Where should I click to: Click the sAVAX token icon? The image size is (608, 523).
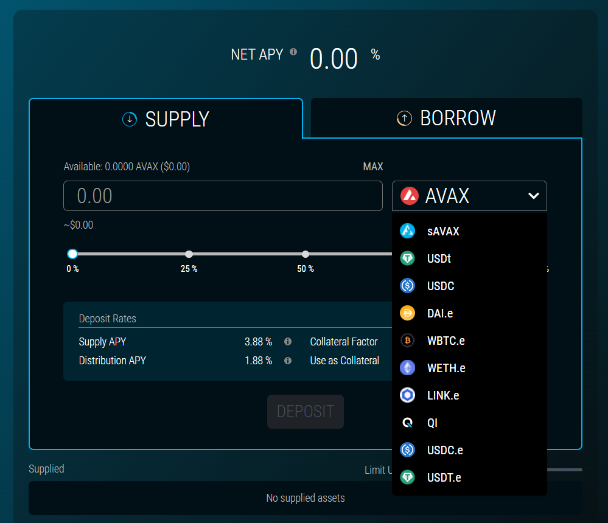coord(408,231)
